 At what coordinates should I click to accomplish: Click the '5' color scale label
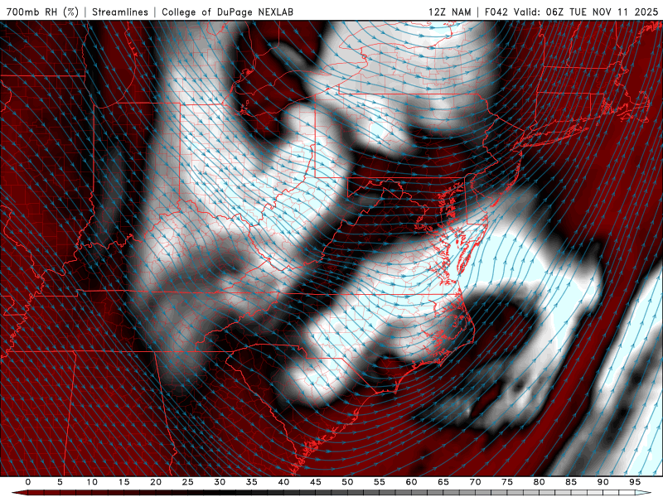[x=60, y=482]
